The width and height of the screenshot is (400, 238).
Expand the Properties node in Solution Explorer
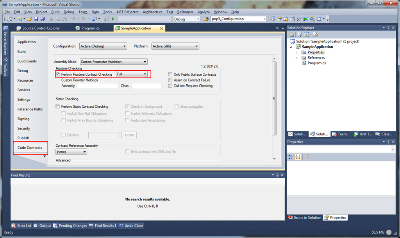(296, 53)
